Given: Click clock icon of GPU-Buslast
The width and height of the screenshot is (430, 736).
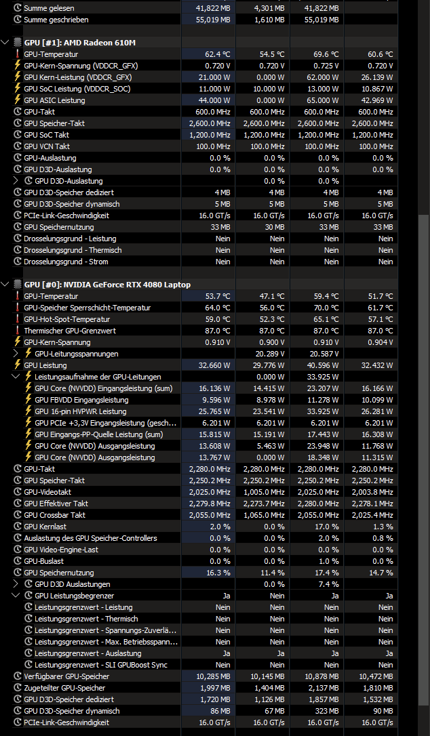Looking at the screenshot, I should 18,561.
